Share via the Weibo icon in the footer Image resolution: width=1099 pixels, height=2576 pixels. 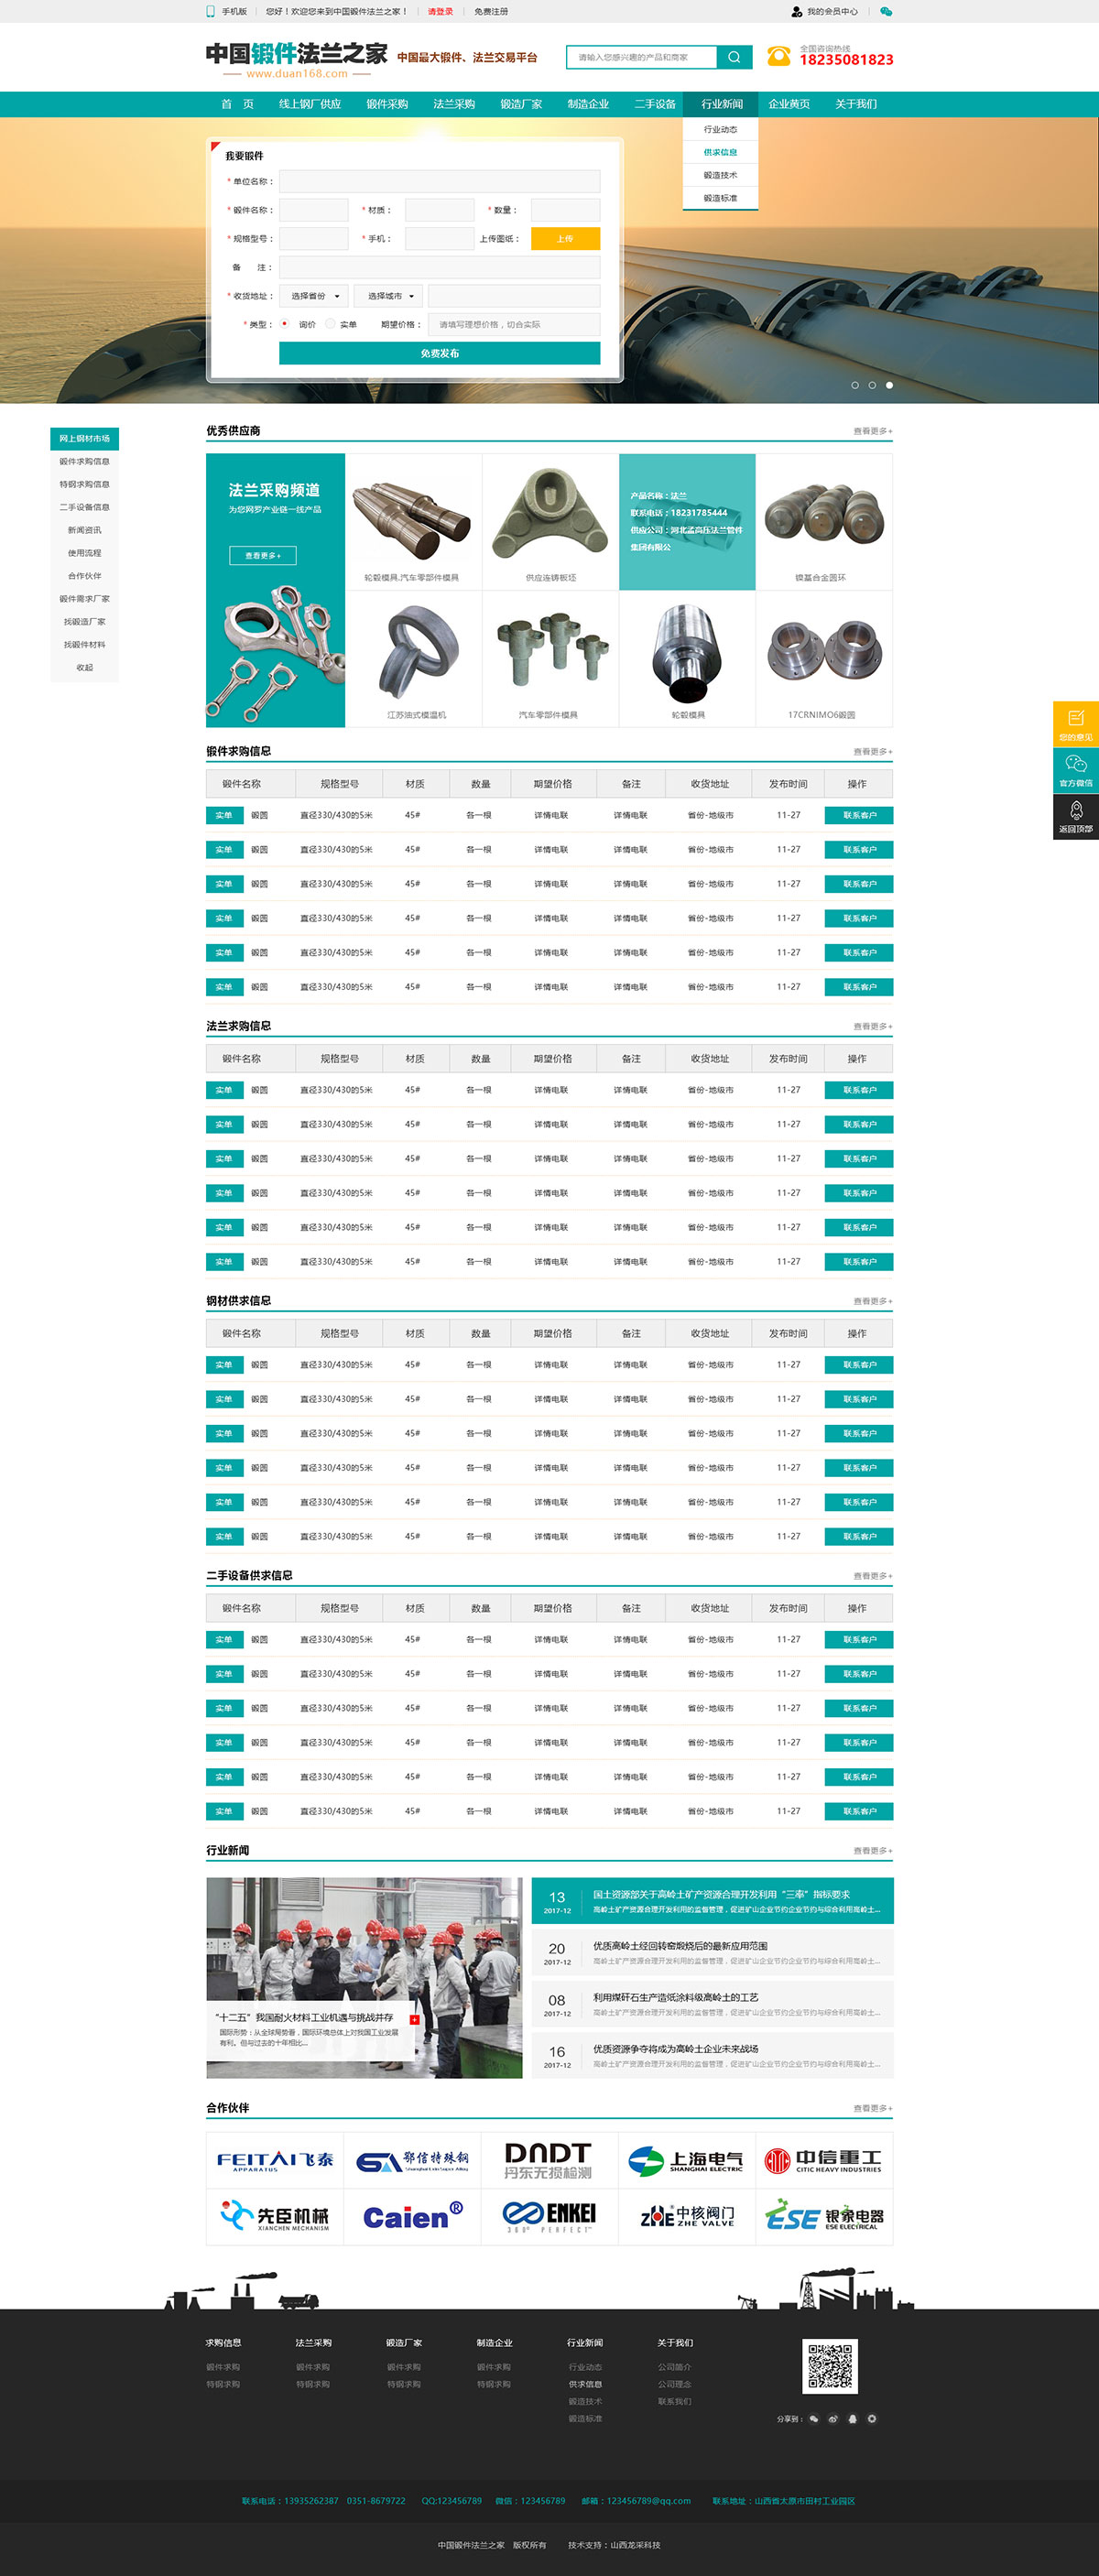[833, 2419]
